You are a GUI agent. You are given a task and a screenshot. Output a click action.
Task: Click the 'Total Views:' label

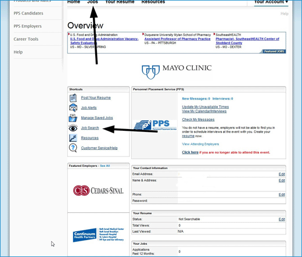(x=141, y=226)
